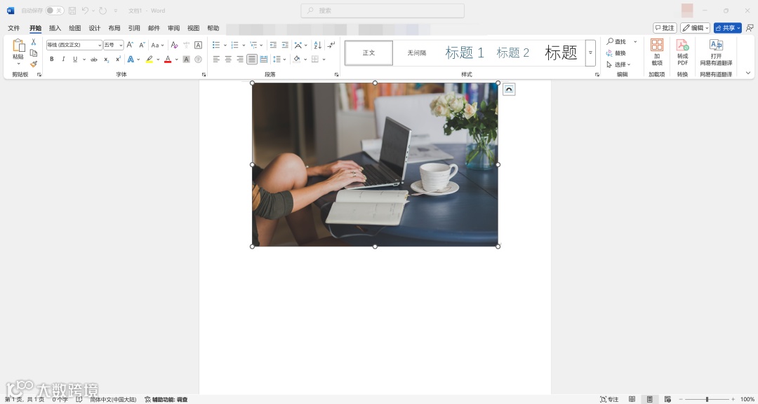Switch to the Design (设计) tab

tap(95, 28)
